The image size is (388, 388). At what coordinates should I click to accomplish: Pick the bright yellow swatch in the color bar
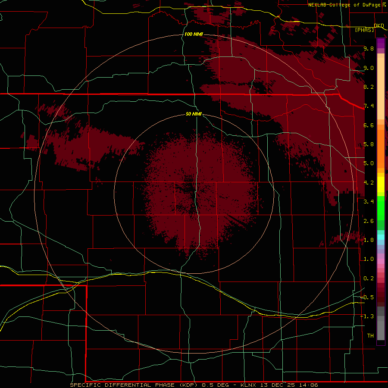click(x=381, y=185)
